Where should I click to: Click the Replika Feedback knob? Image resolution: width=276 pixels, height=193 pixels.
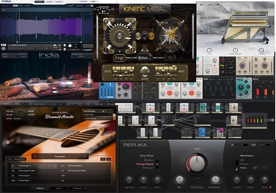215,180
